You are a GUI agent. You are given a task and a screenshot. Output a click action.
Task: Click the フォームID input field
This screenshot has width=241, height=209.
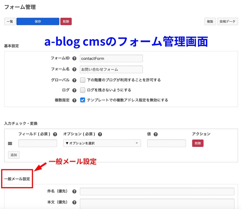[x=111, y=59]
